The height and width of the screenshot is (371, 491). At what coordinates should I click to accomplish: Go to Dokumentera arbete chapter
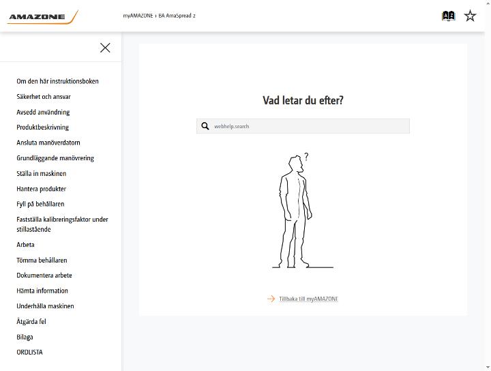44,276
